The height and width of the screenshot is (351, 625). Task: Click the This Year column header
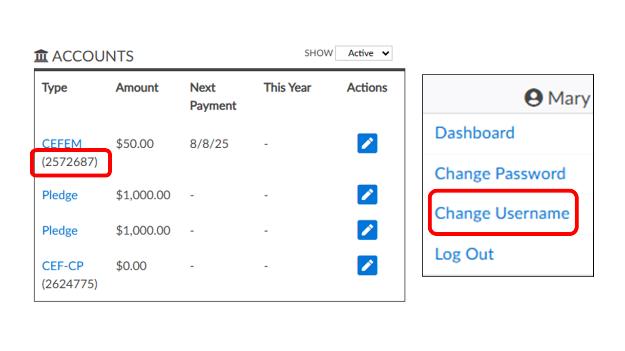[x=288, y=88]
